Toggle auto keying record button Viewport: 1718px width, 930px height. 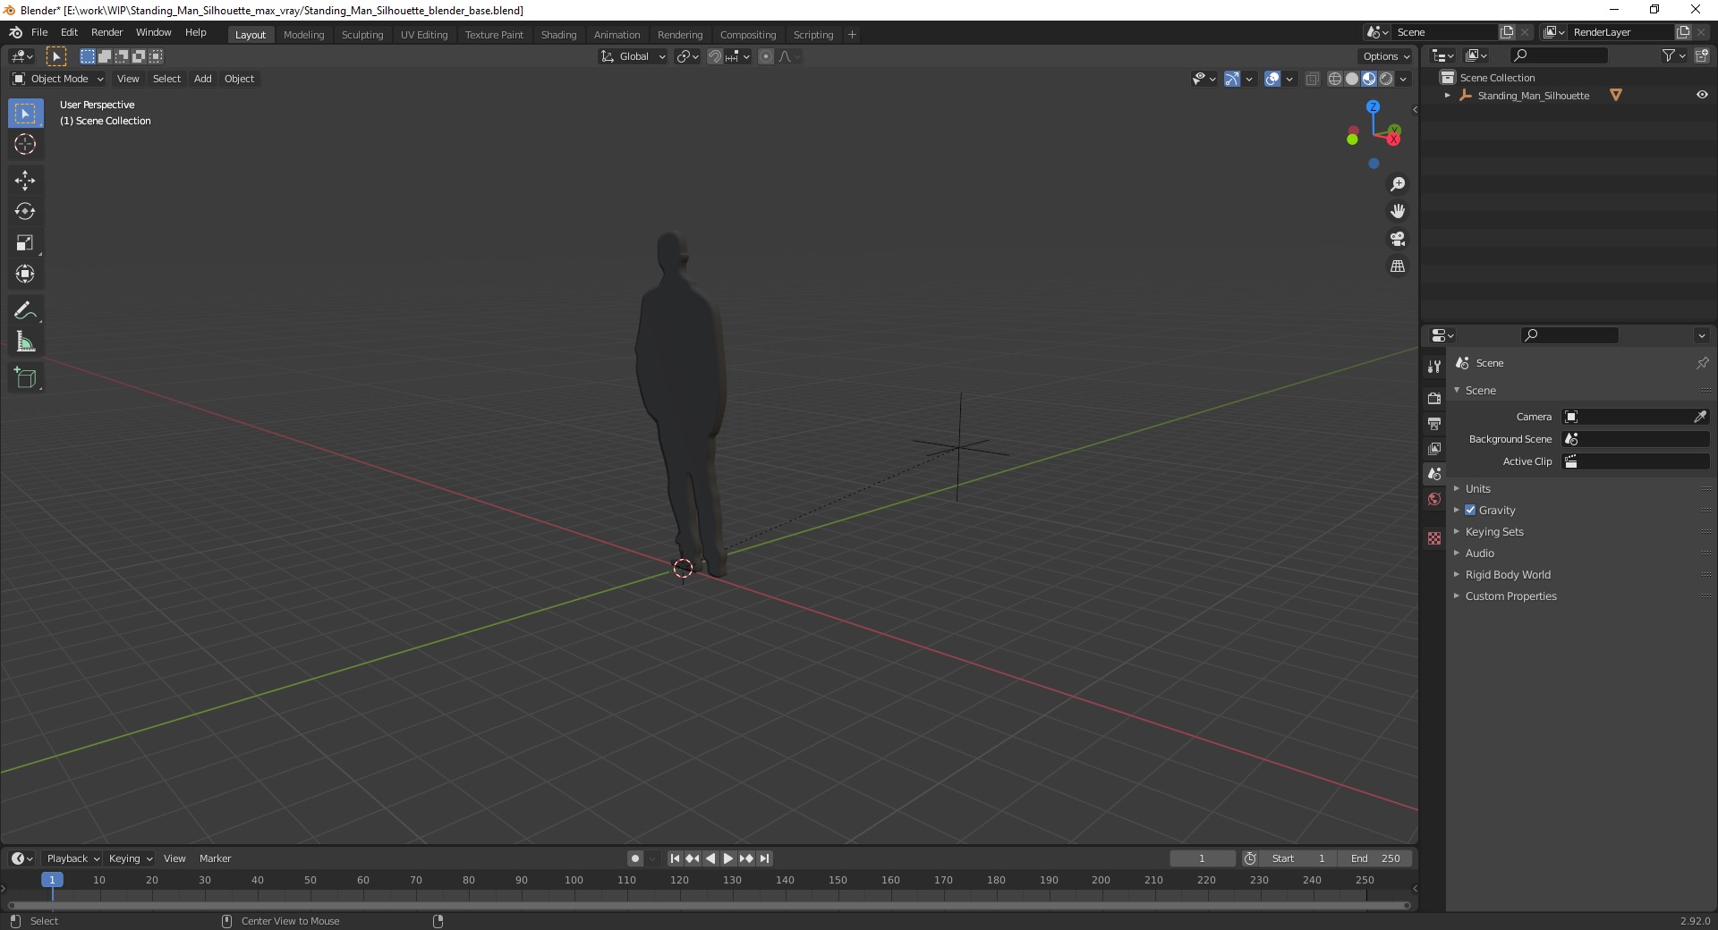pos(634,858)
